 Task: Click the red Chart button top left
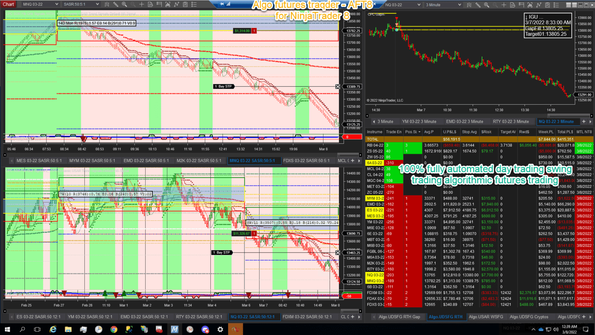[x=8, y=4]
